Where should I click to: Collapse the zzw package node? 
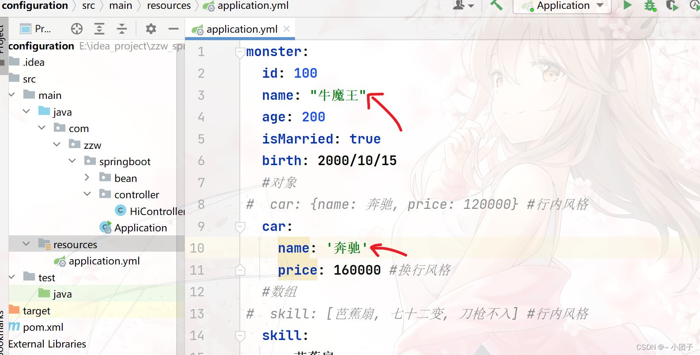tap(57, 144)
